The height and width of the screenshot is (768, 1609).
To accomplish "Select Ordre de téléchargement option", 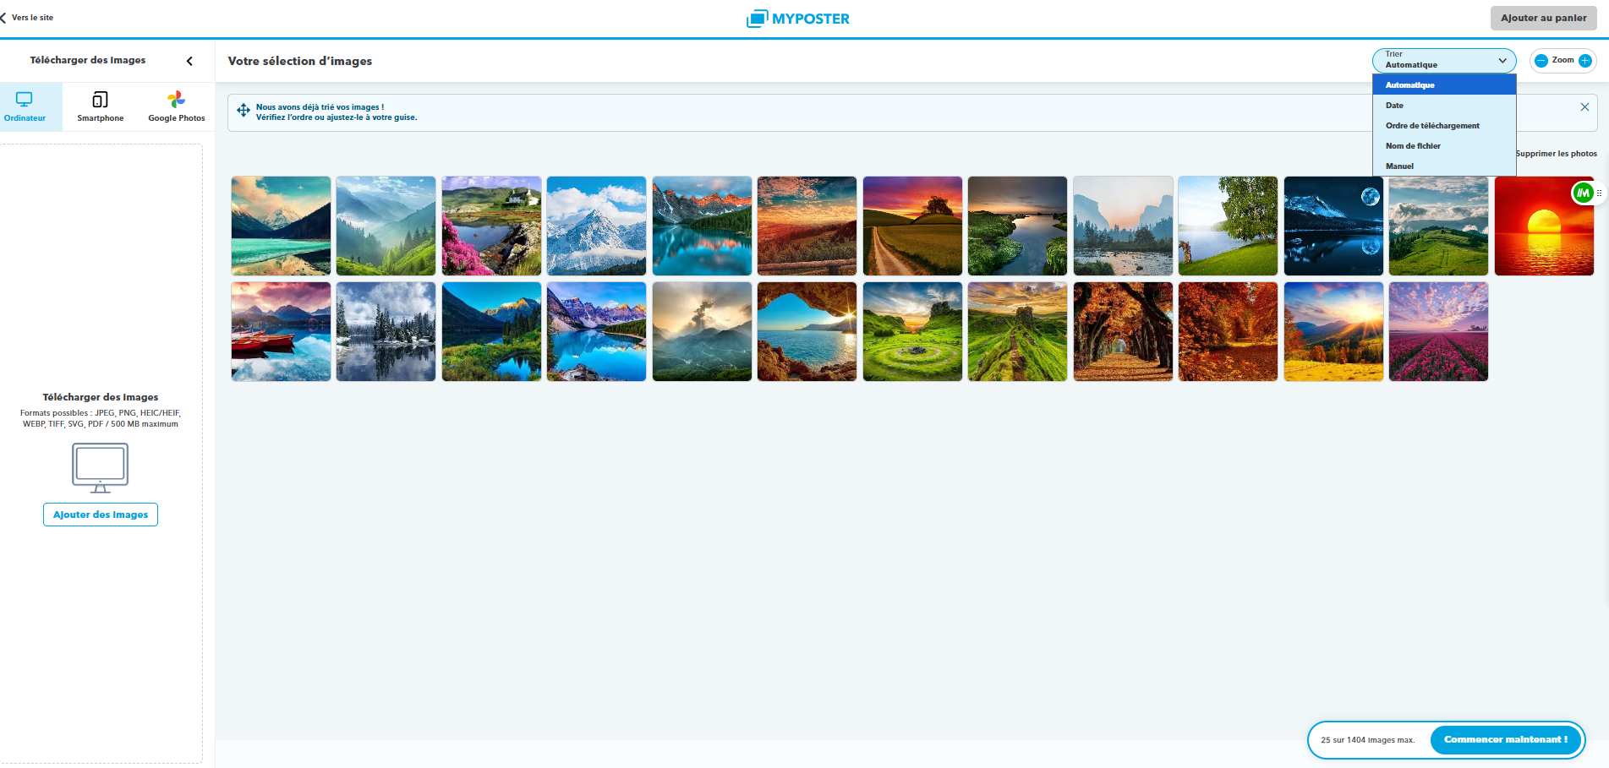I will (1432, 126).
